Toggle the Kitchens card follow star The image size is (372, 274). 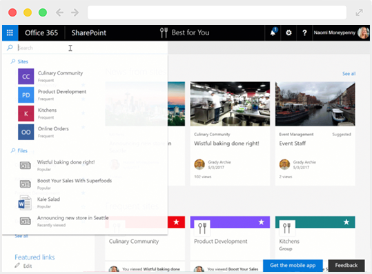click(x=346, y=222)
